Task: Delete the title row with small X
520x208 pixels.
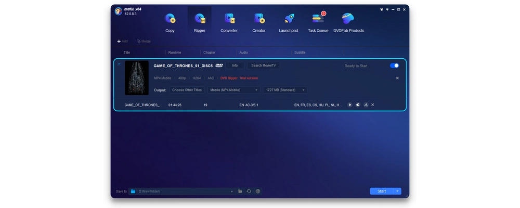Action: point(373,105)
